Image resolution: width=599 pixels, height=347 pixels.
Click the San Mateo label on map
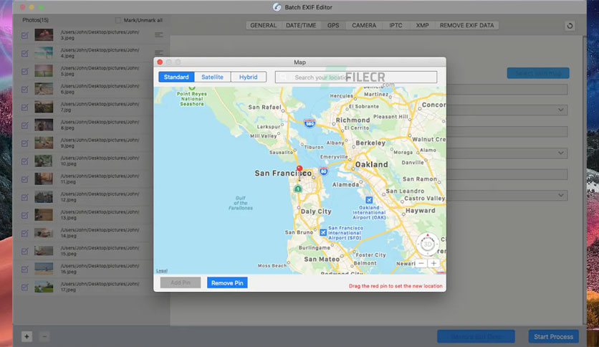tap(322, 259)
